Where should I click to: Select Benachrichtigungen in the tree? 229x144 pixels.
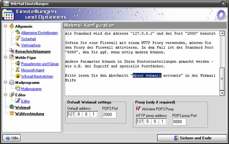33,52
